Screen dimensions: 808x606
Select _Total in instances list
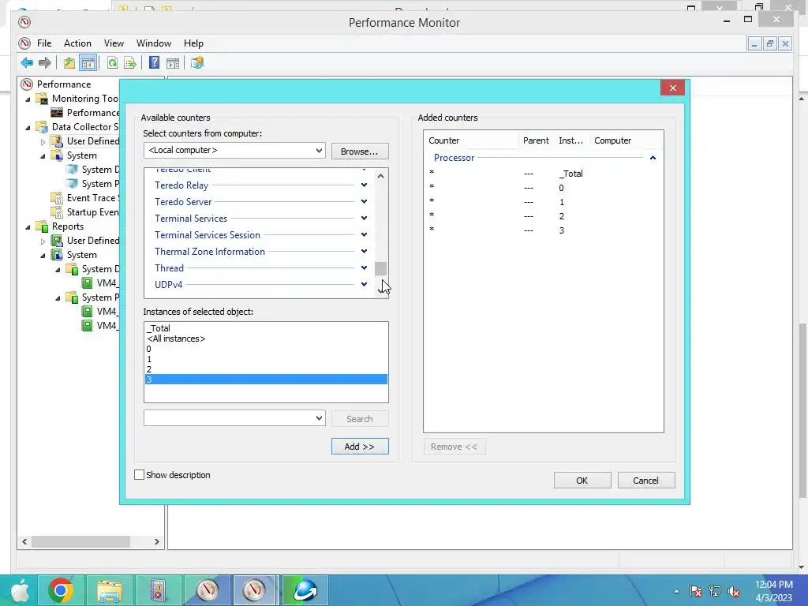tap(266, 327)
